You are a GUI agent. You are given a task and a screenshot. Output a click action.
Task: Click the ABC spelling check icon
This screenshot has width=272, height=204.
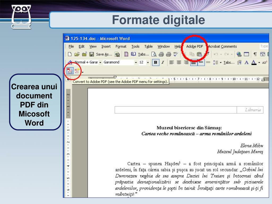176,54
